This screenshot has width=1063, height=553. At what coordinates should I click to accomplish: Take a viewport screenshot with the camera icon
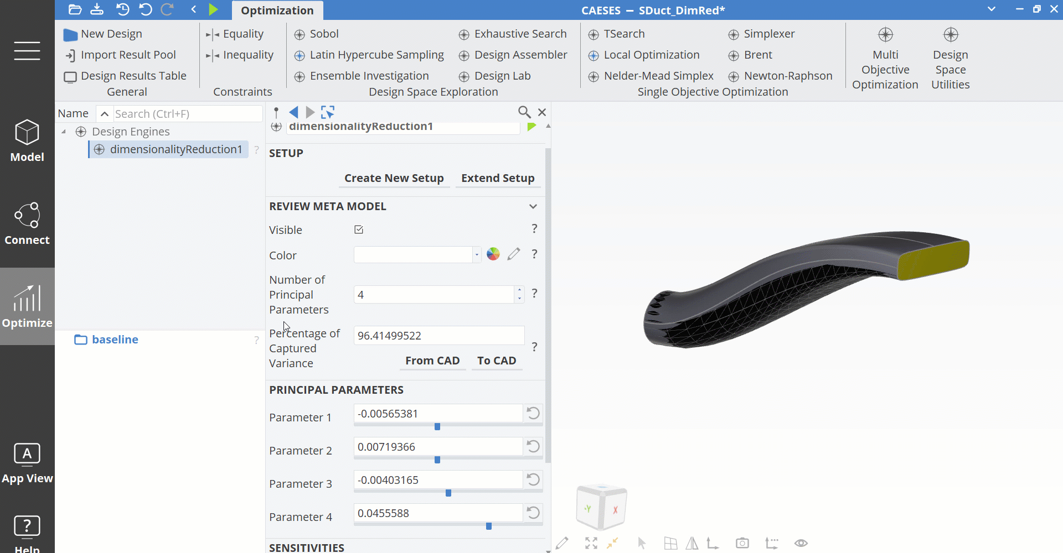point(742,543)
